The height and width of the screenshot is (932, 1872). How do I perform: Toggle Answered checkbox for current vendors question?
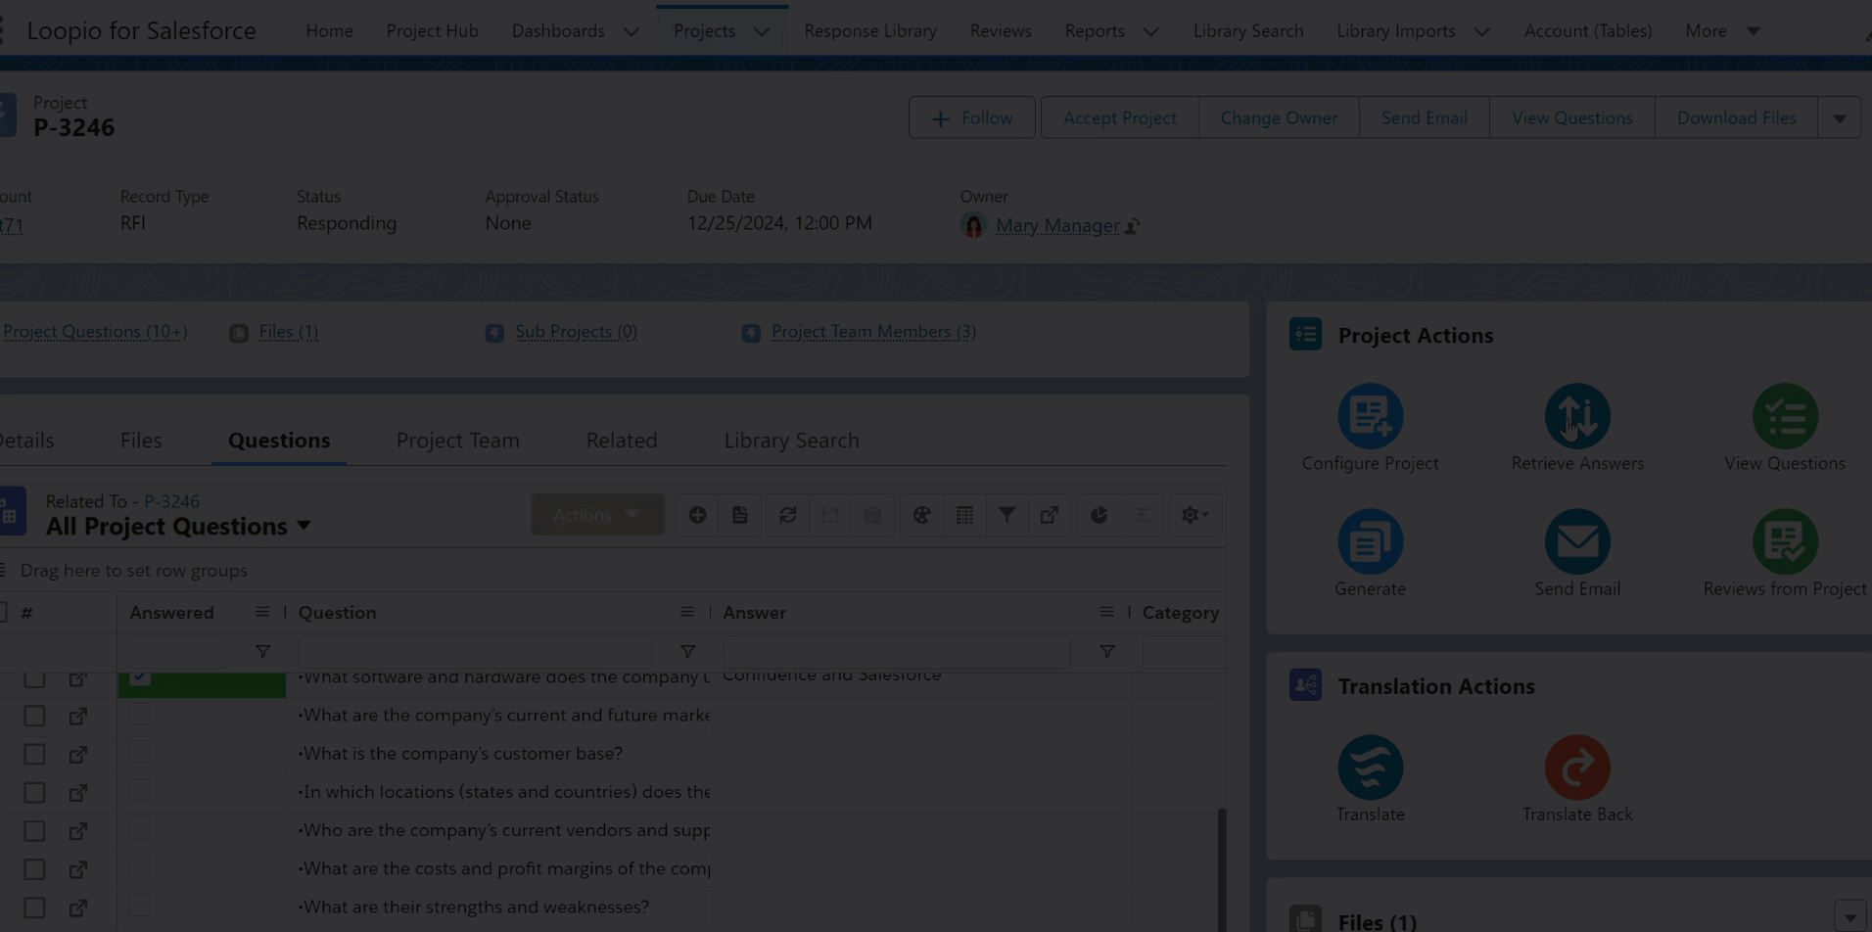(x=140, y=829)
